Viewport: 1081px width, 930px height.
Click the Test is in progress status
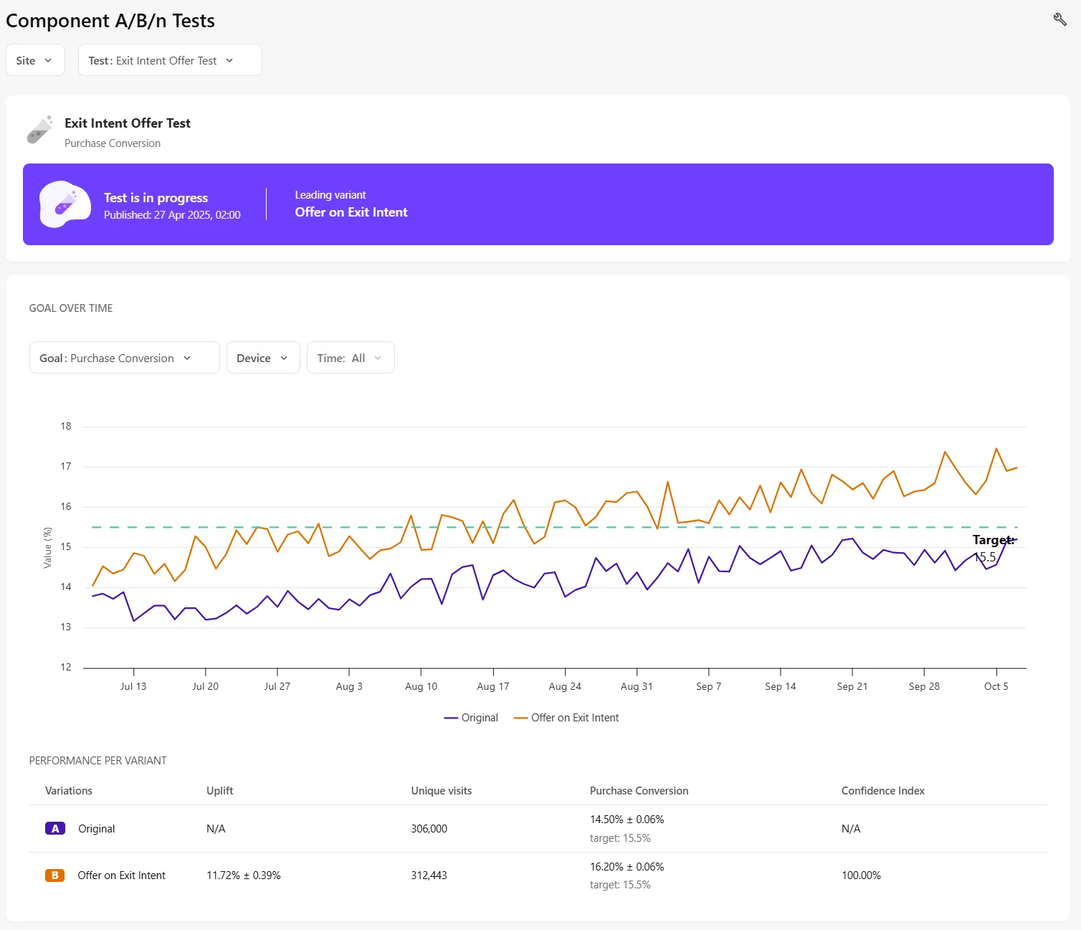pyautogui.click(x=156, y=197)
